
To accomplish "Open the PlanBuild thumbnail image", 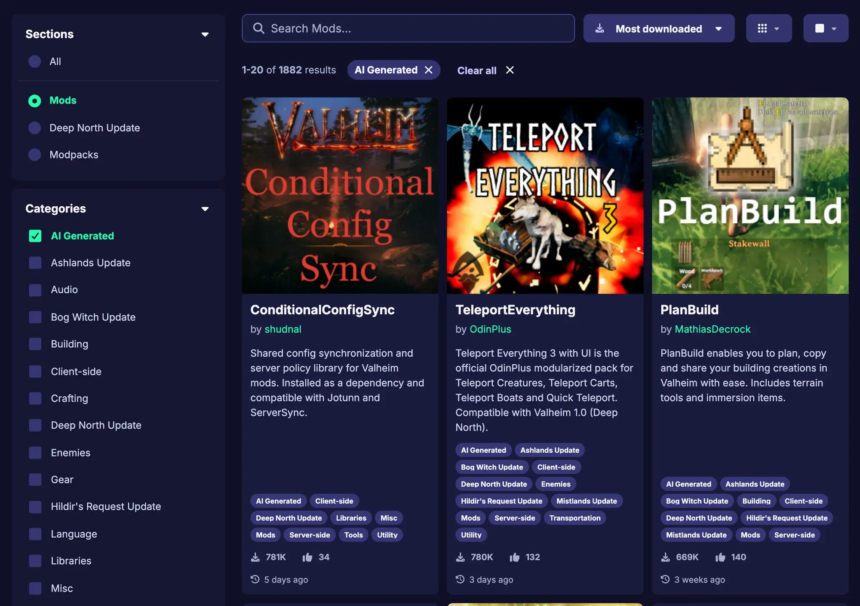I will pos(750,195).
